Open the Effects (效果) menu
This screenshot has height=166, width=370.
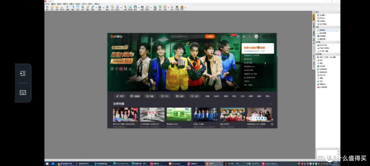78,4
